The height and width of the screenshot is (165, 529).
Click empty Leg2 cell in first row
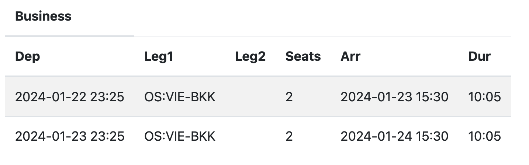click(x=255, y=97)
